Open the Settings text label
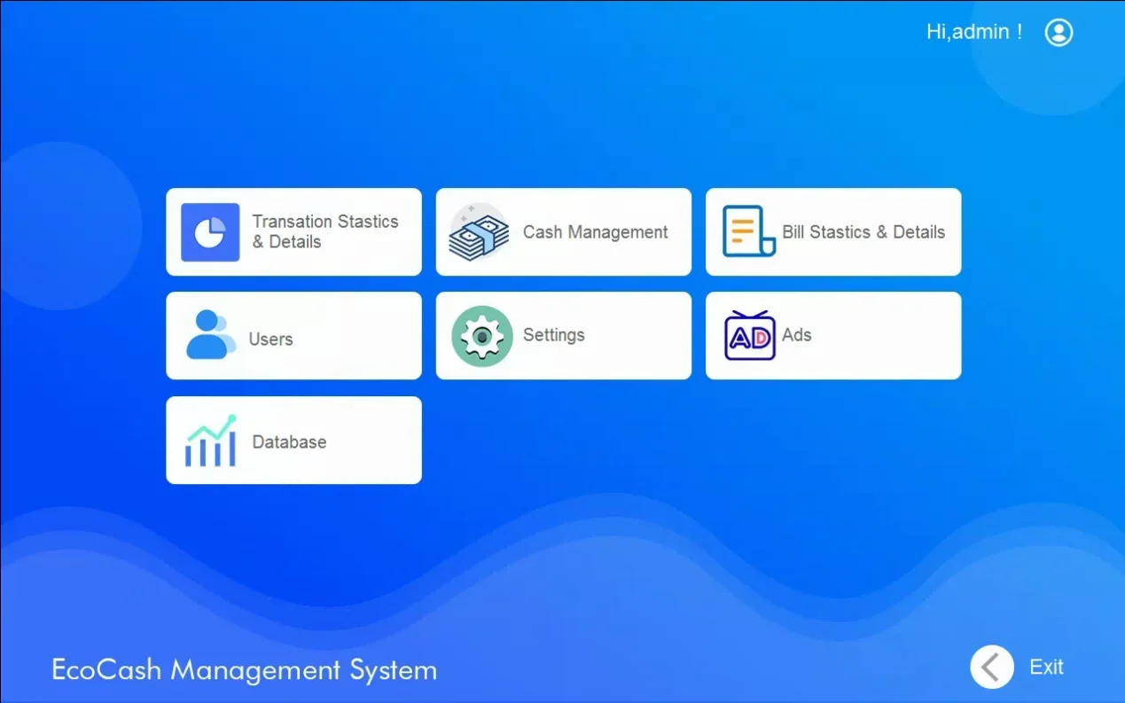 553,335
